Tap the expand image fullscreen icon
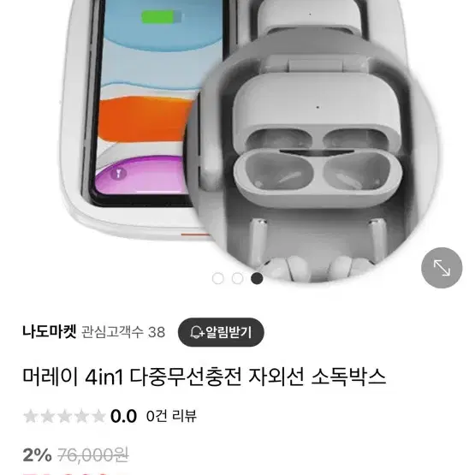 tap(442, 268)
